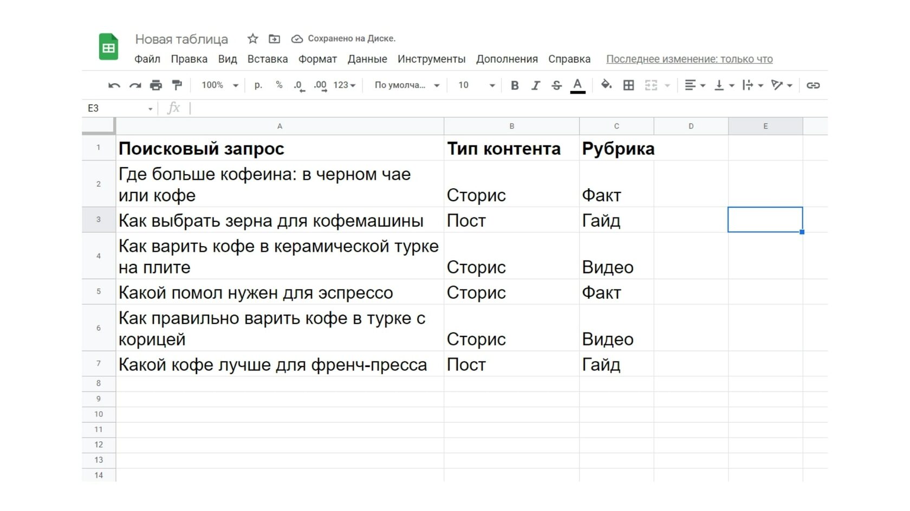Select header cell Рубрика
The height and width of the screenshot is (511, 910).
616,148
